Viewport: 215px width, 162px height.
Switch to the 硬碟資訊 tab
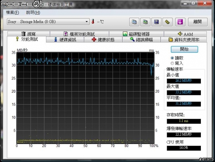[x=65, y=40]
